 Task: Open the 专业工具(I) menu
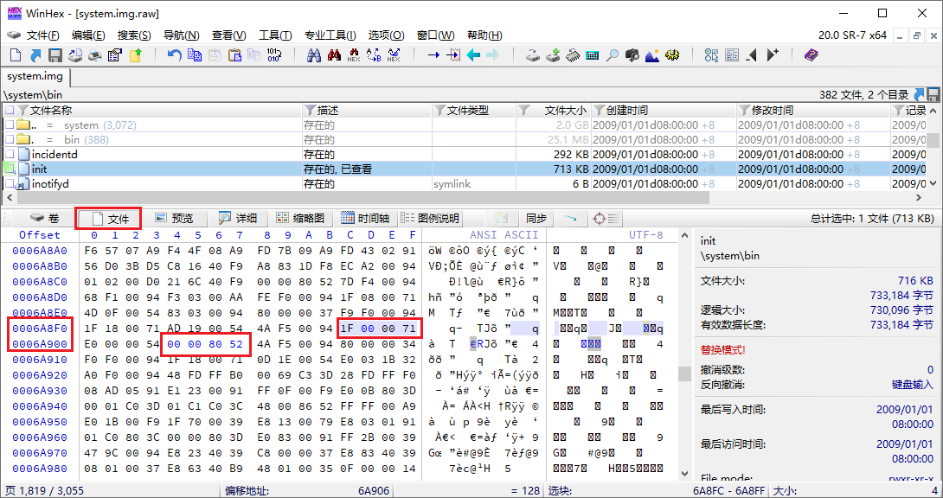coord(330,35)
